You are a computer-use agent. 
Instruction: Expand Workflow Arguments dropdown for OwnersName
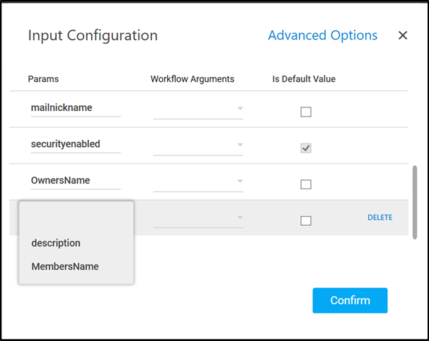(x=198, y=181)
